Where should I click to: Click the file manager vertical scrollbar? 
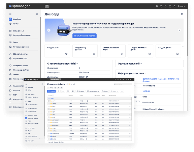pos(131,108)
